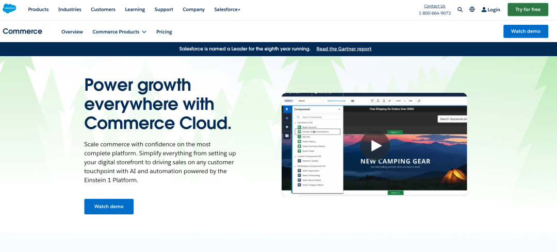This screenshot has height=252, width=557.
Task: Click Visible for this locale in demo preview
Action: [x=336, y=101]
